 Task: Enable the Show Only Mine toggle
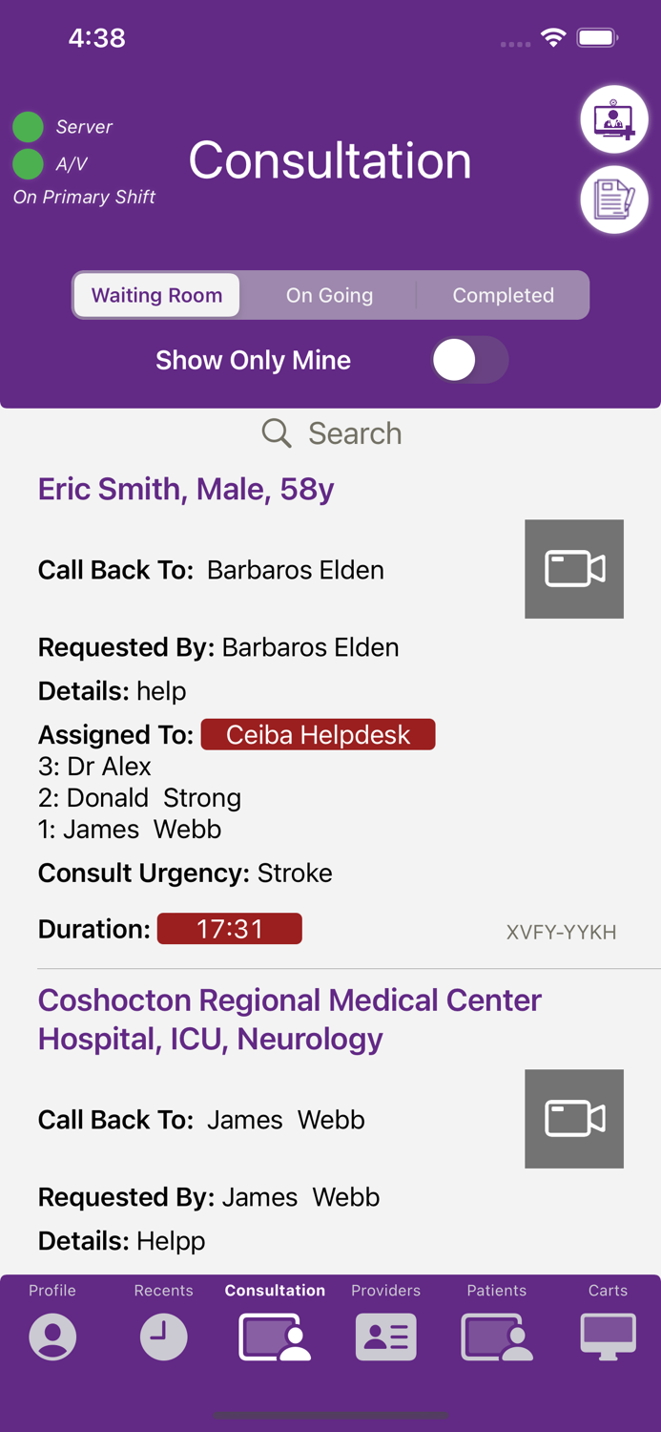point(469,360)
